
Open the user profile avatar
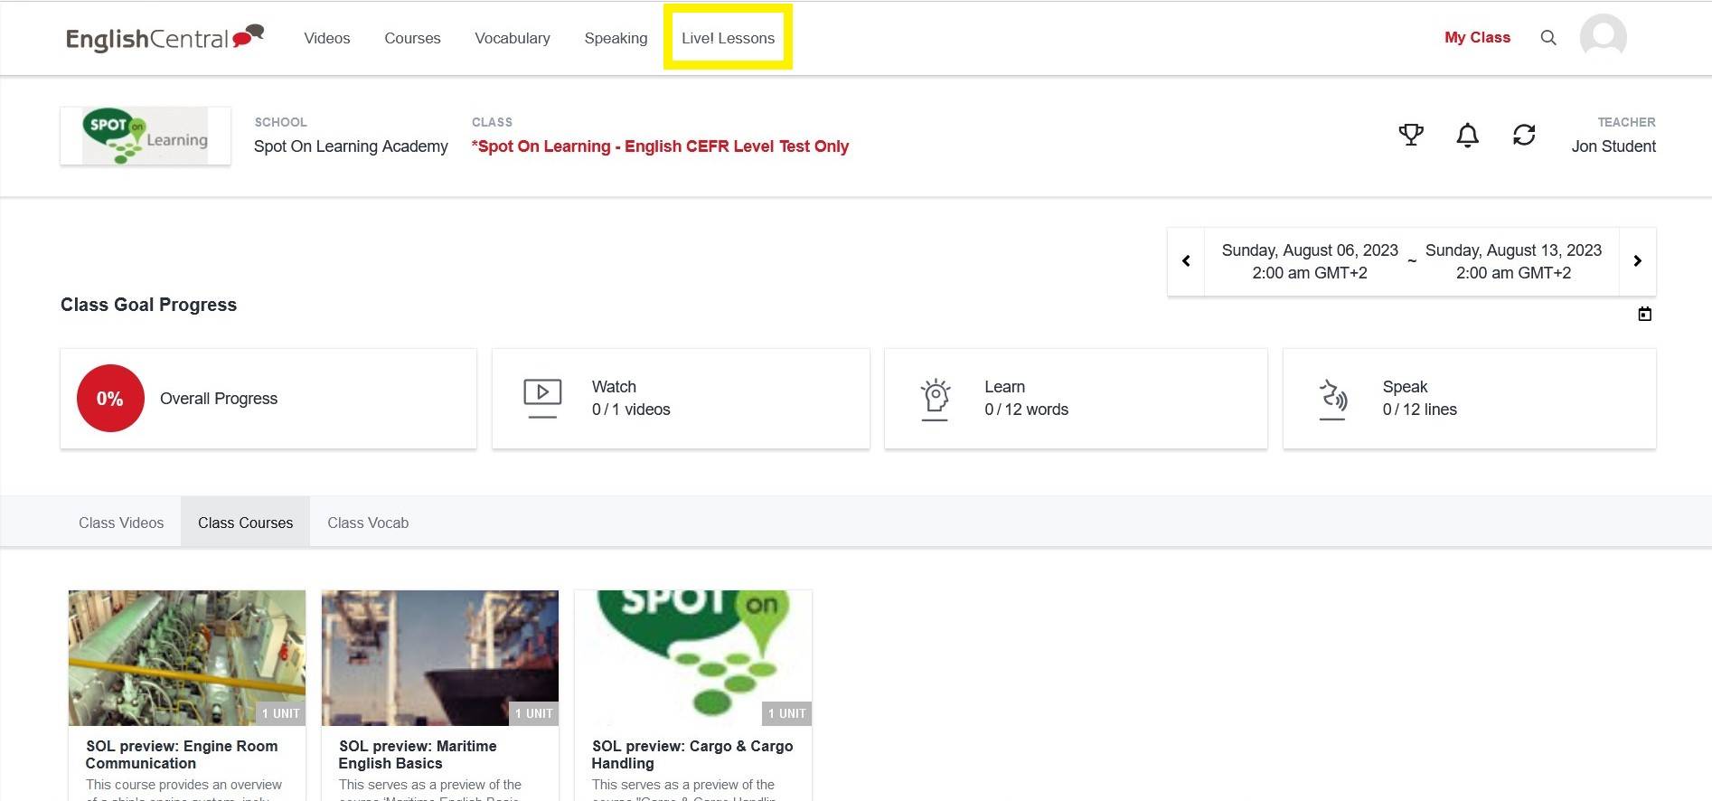(x=1603, y=38)
